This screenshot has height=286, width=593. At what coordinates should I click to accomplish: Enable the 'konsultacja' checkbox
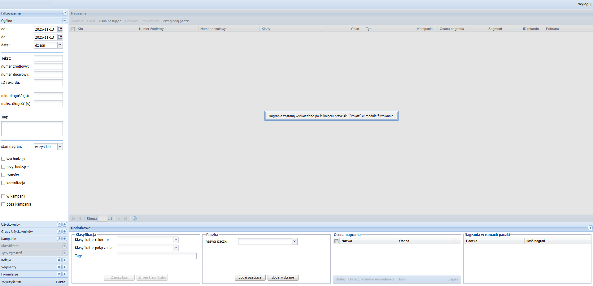pos(3,183)
